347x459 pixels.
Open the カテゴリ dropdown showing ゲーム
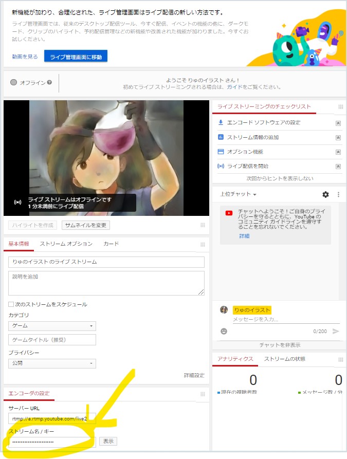(52, 326)
